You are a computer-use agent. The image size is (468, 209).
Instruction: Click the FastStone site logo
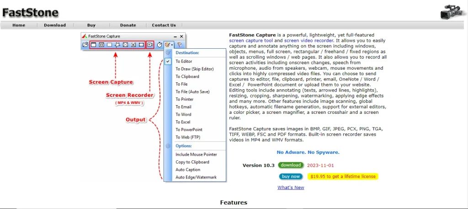pos(30,12)
